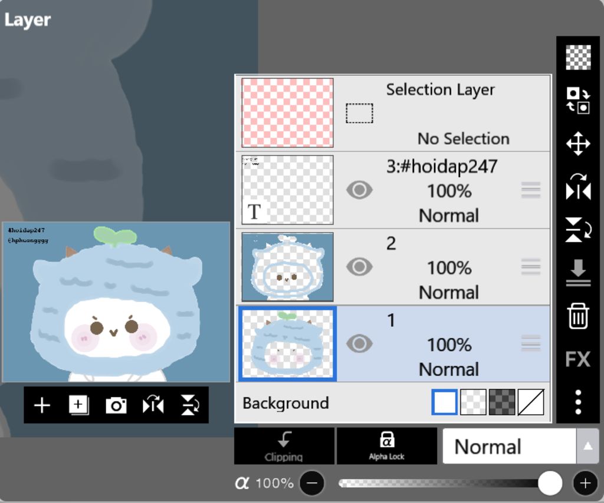
Task: Increase opacity with plus button
Action: point(585,483)
